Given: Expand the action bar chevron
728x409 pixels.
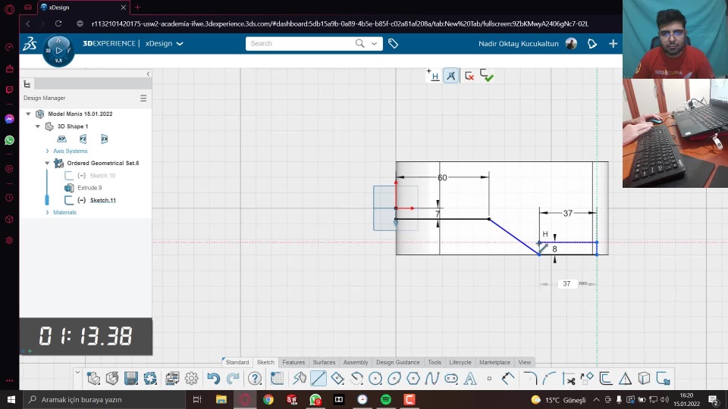Looking at the screenshot, I should pyautogui.click(x=77, y=373).
